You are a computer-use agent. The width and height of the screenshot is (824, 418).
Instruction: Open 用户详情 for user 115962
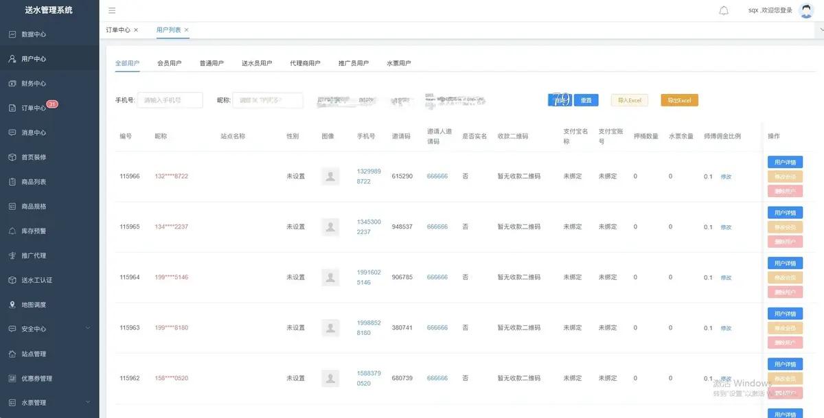click(785, 364)
